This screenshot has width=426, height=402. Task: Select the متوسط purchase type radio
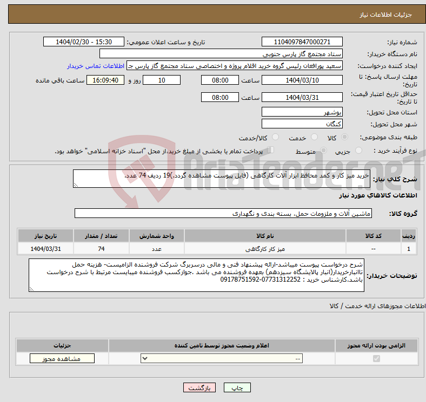pos(324,150)
